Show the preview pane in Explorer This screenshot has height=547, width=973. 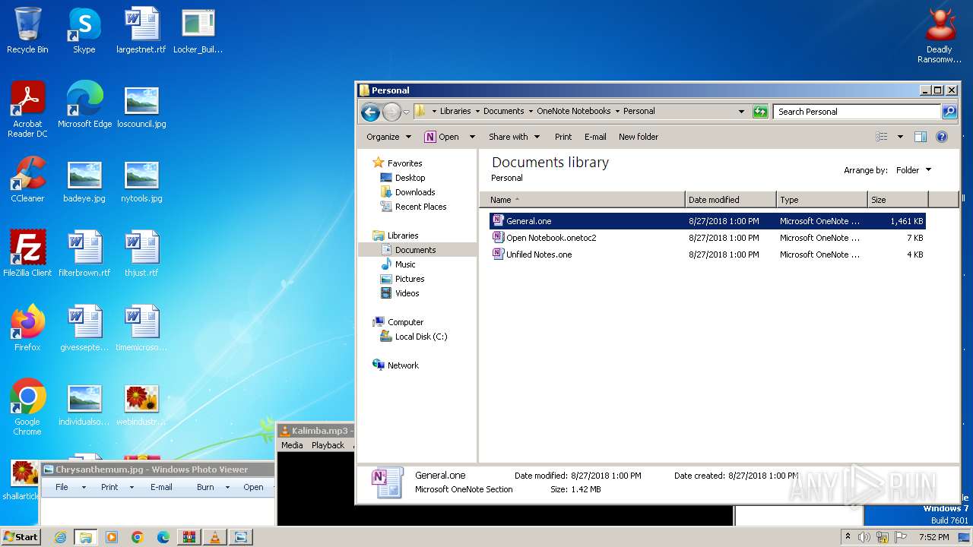(921, 137)
